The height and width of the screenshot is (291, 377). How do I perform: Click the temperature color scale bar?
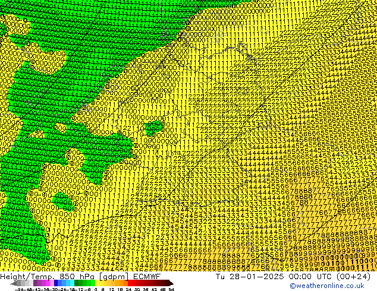coord(92,283)
